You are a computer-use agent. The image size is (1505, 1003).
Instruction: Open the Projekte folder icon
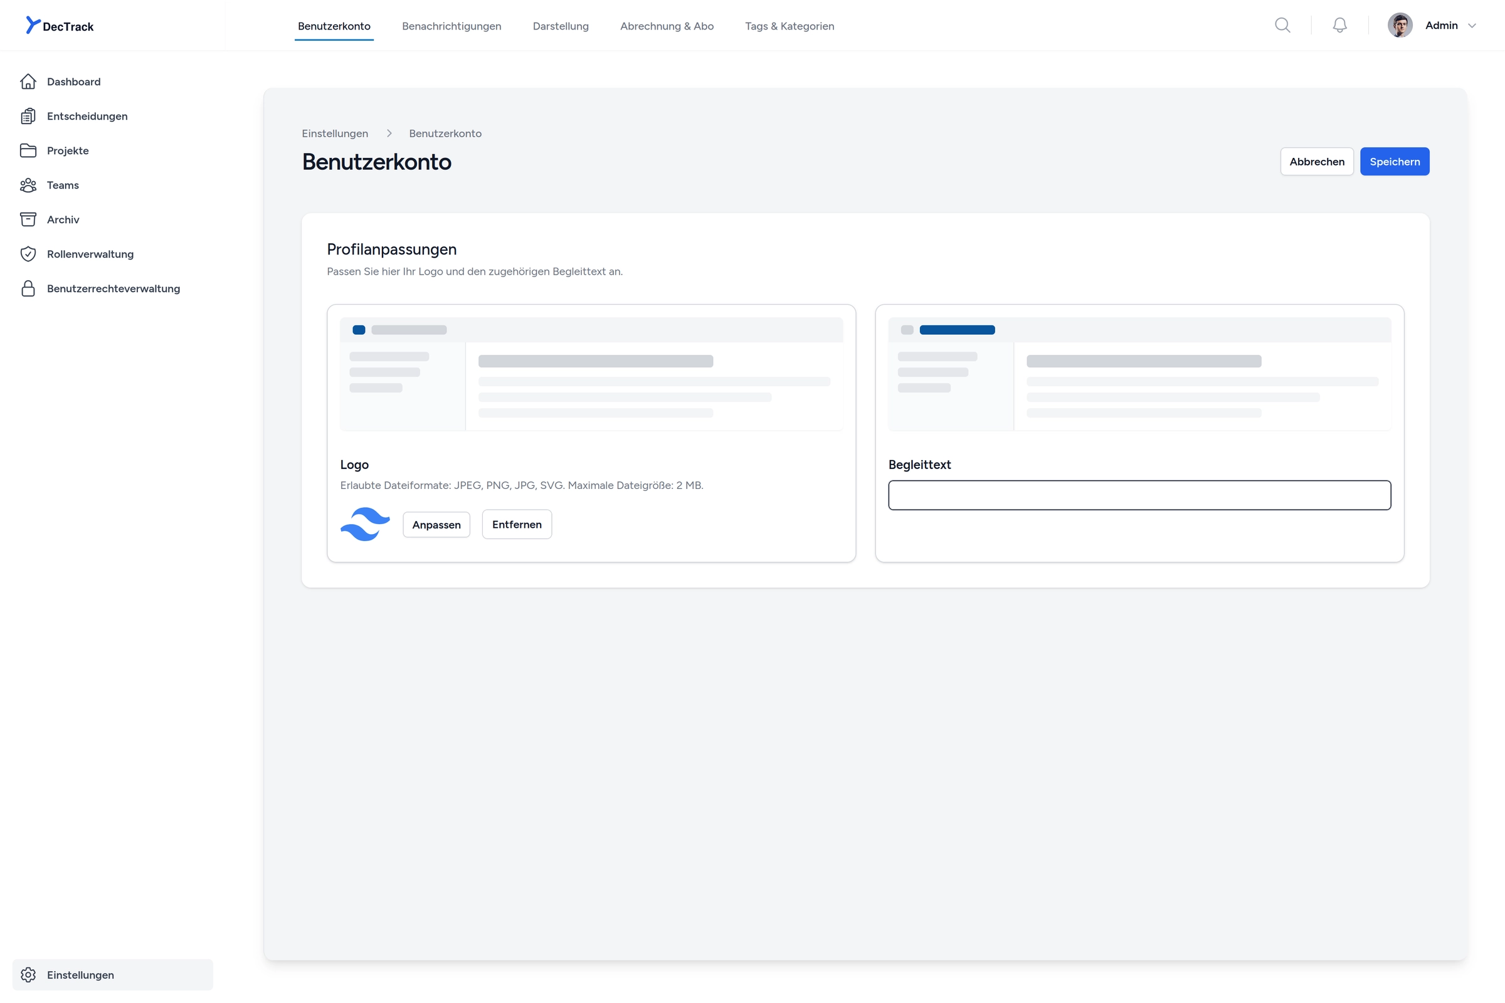28,150
